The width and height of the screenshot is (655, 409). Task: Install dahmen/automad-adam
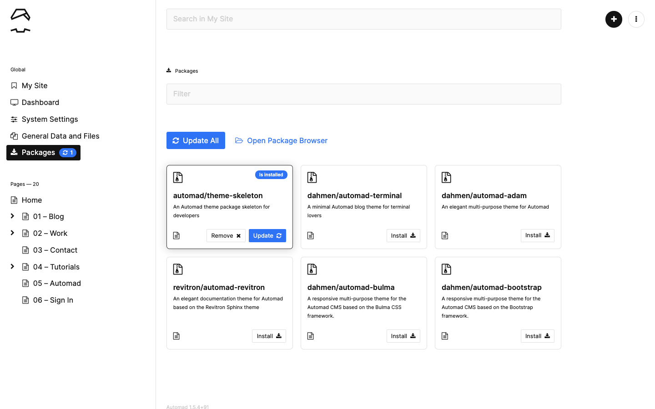click(x=538, y=235)
